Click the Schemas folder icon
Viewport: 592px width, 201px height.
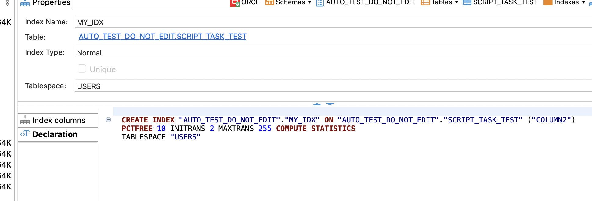click(x=269, y=2)
